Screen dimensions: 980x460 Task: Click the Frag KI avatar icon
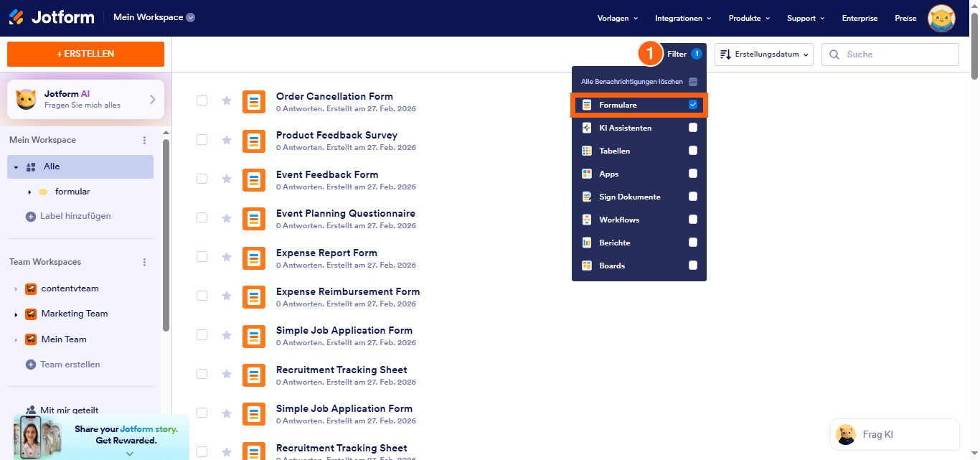pyautogui.click(x=846, y=434)
